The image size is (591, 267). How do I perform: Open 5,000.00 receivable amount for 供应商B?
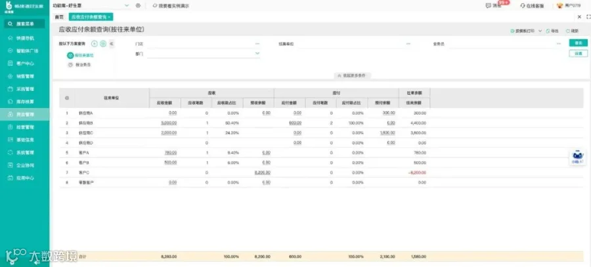(x=169, y=123)
